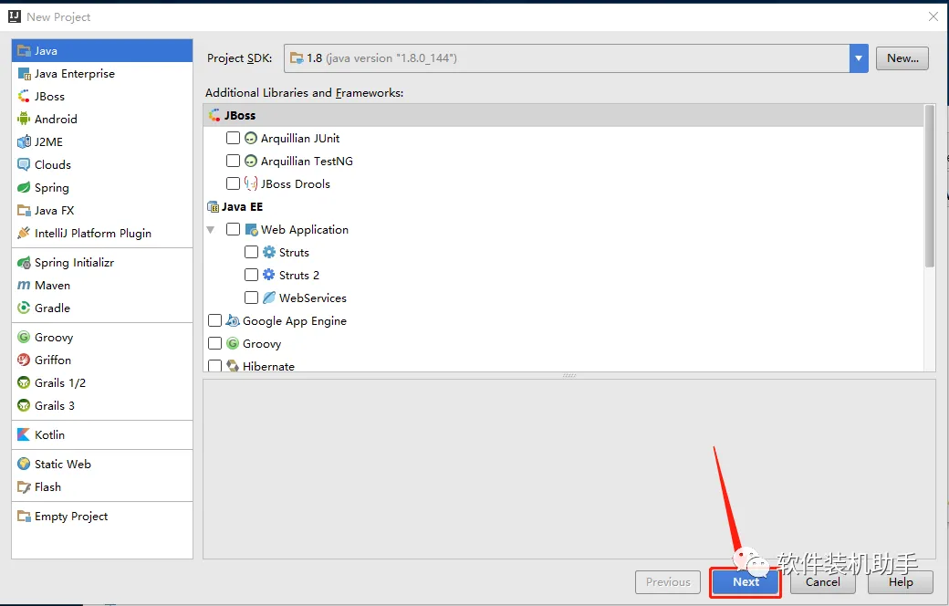The height and width of the screenshot is (606, 949).
Task: Click the JBoss group header row
Action: 564,115
